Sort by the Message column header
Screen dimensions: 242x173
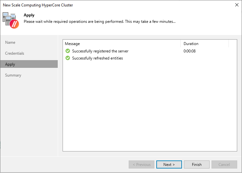tap(73, 44)
